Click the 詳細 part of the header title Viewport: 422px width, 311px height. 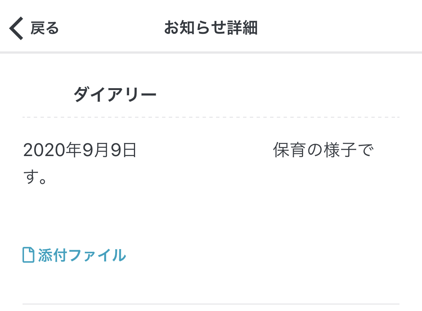pyautogui.click(x=242, y=28)
